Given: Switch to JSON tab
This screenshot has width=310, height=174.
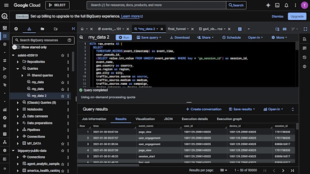Looking at the screenshot, I should pyautogui.click(x=168, y=119).
